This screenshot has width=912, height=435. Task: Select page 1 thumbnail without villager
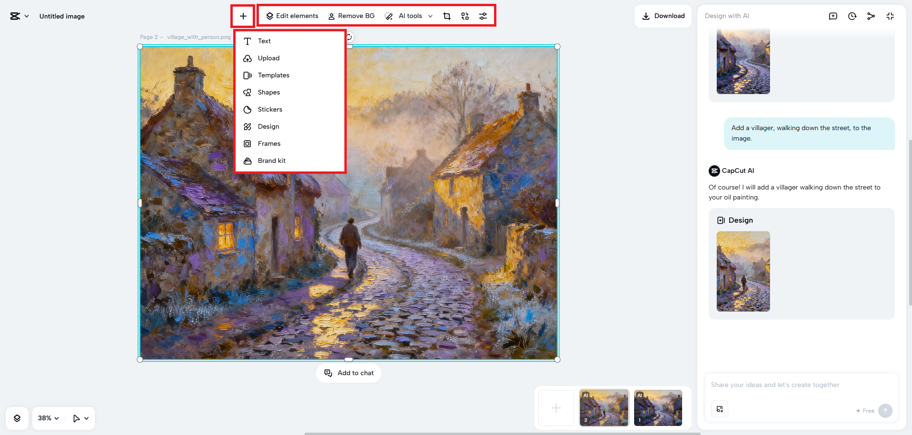657,408
